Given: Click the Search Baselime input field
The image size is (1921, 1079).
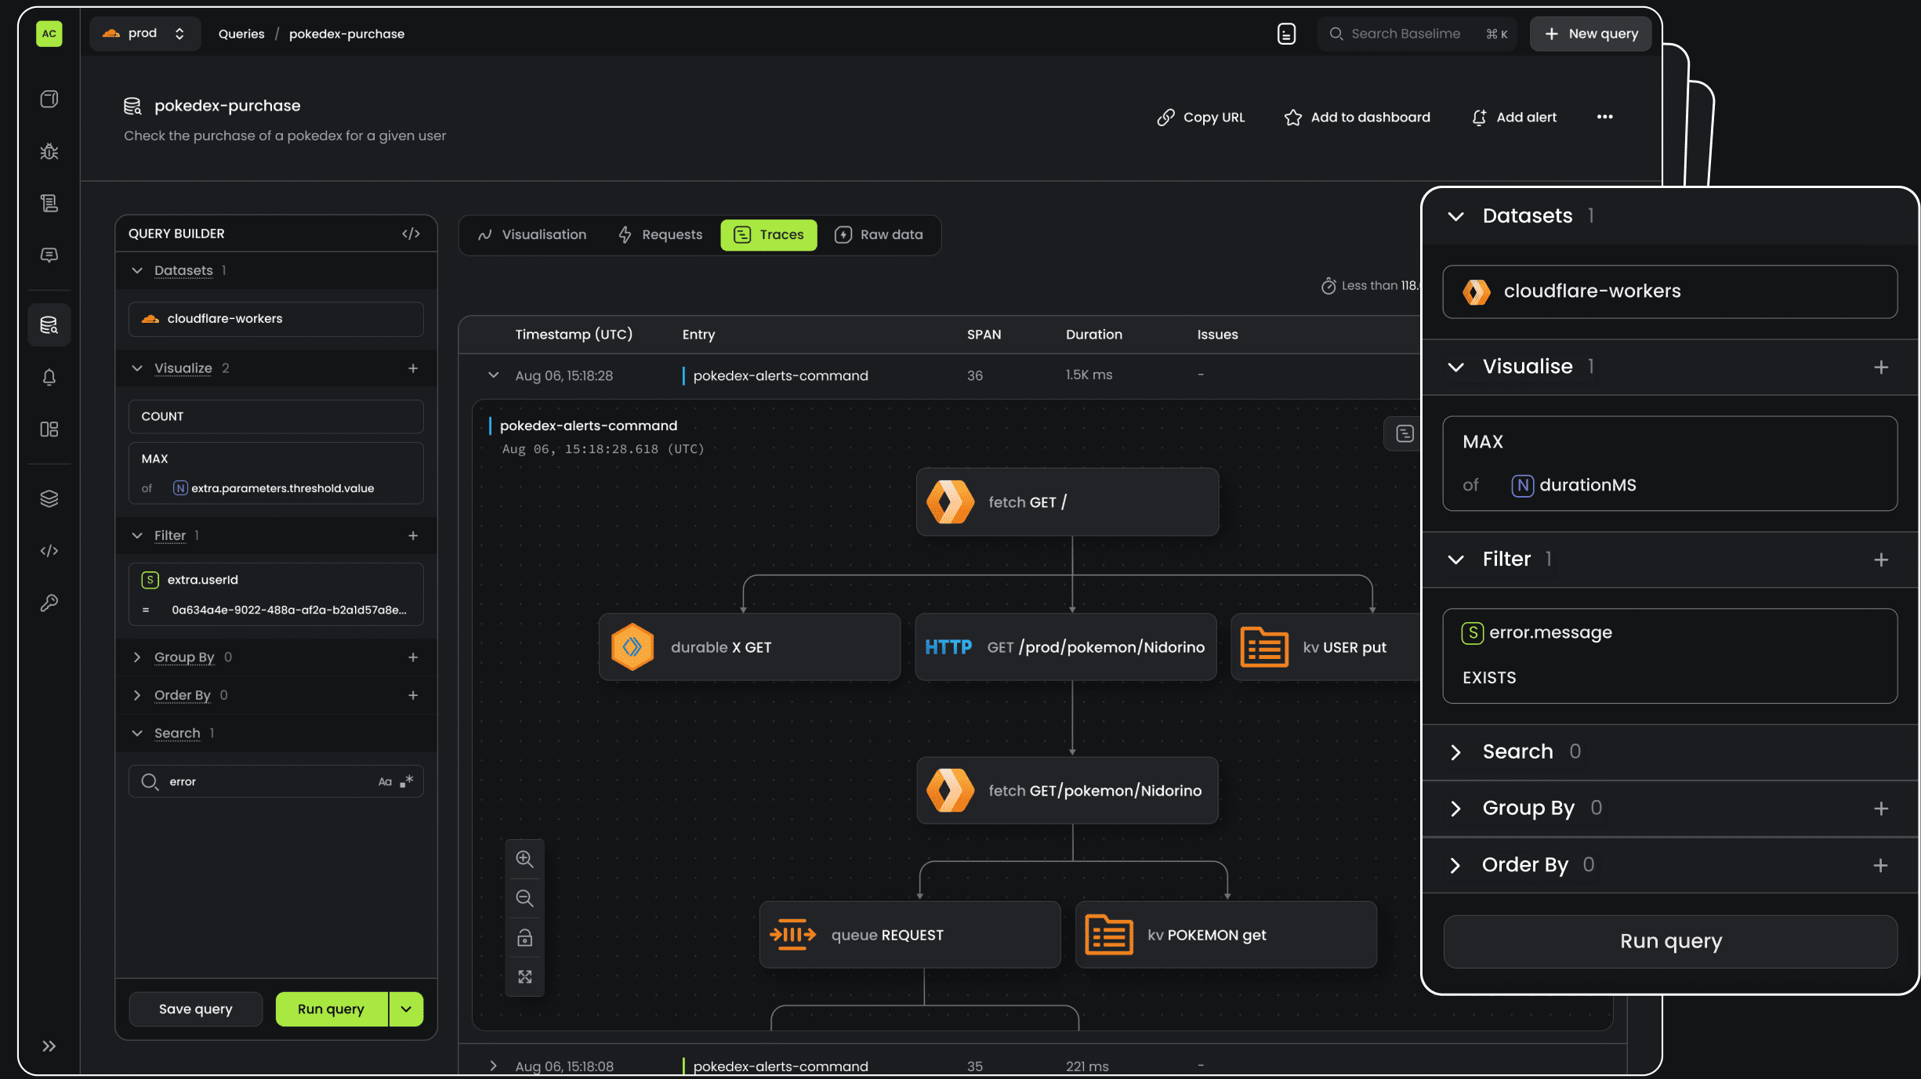Looking at the screenshot, I should [1406, 34].
